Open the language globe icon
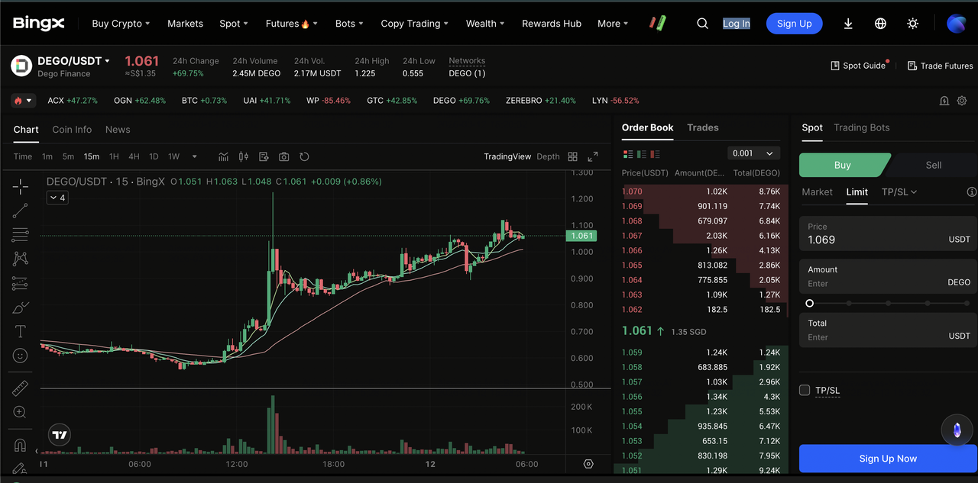 tap(880, 24)
